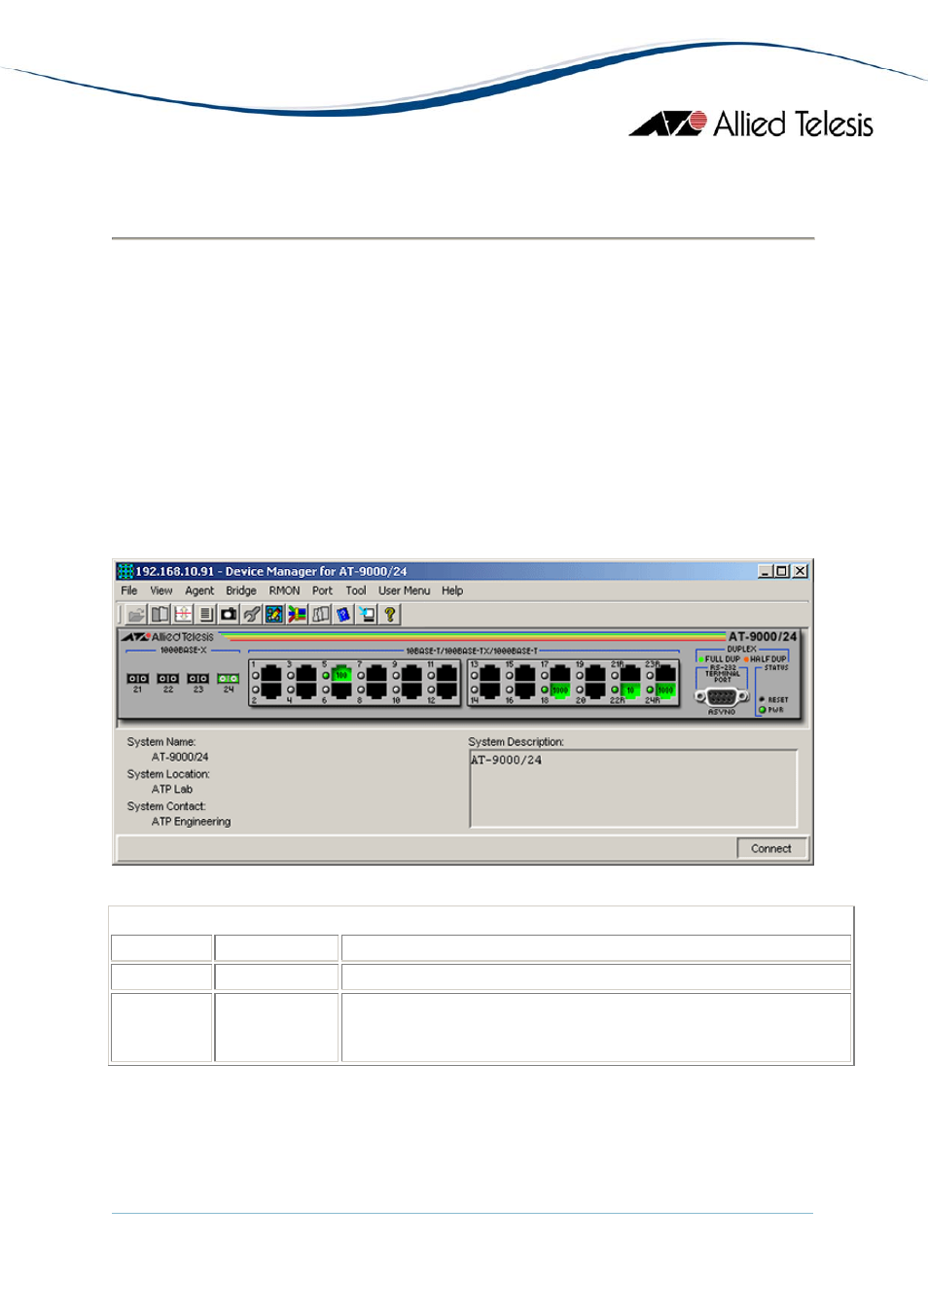Viewport: 928px width, 1313px height.
Task: Select RJ45 port 13 on the switch
Action: (490, 673)
